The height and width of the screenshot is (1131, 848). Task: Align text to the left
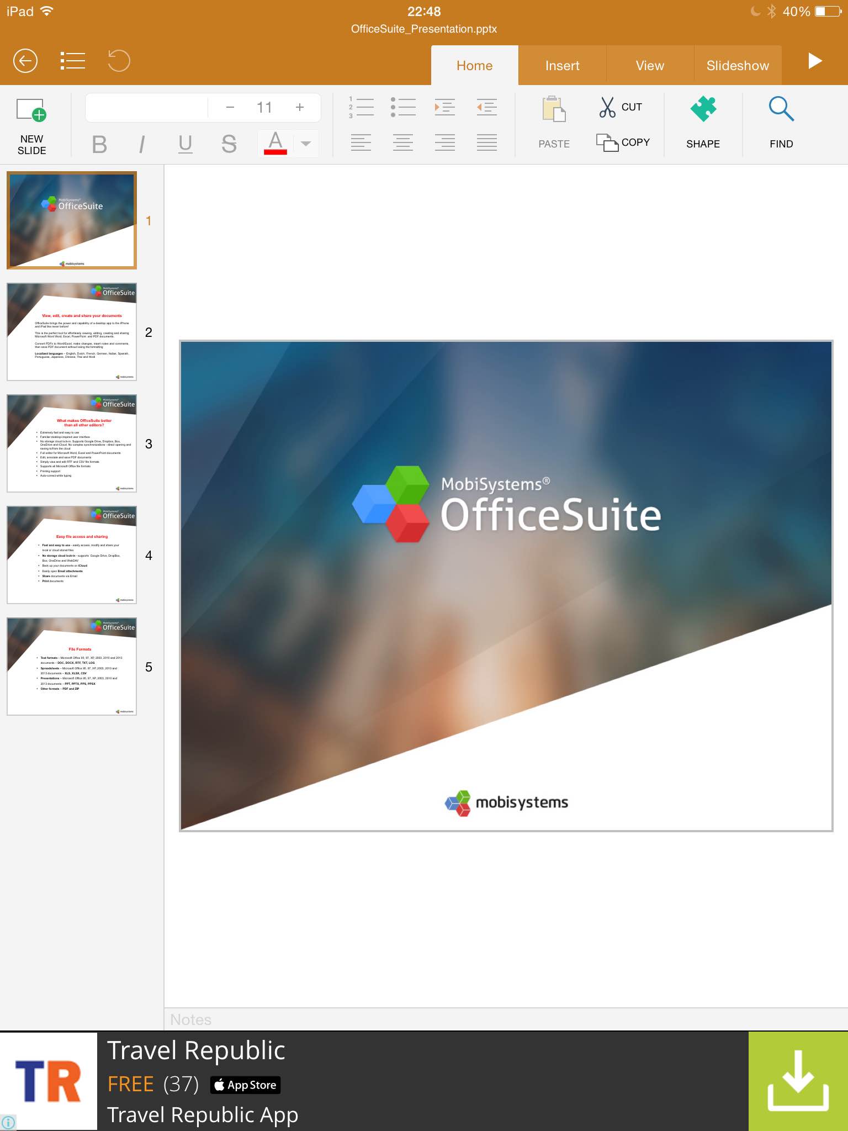click(x=361, y=142)
